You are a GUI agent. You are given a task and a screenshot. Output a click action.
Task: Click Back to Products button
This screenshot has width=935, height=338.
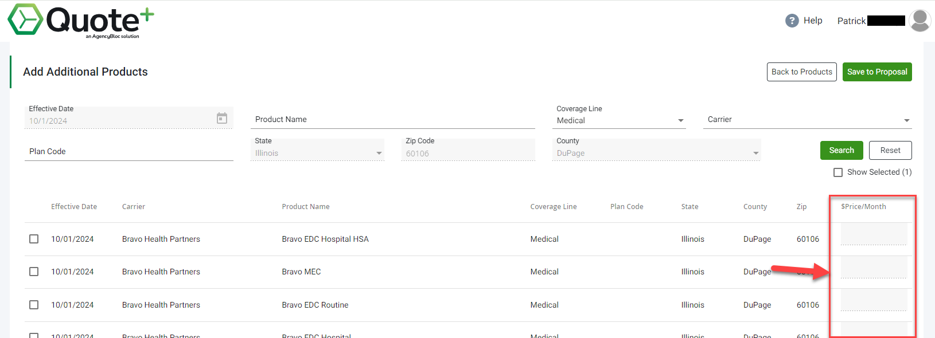pos(802,72)
